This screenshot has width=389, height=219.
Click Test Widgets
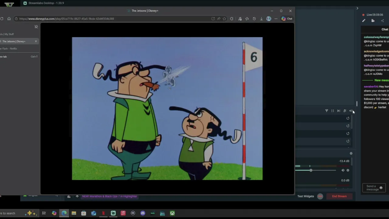pos(305,196)
